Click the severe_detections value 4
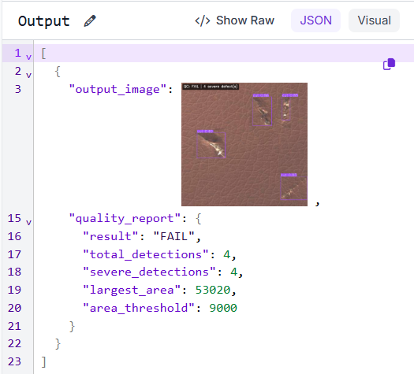Image resolution: width=414 pixels, height=374 pixels. (233, 272)
